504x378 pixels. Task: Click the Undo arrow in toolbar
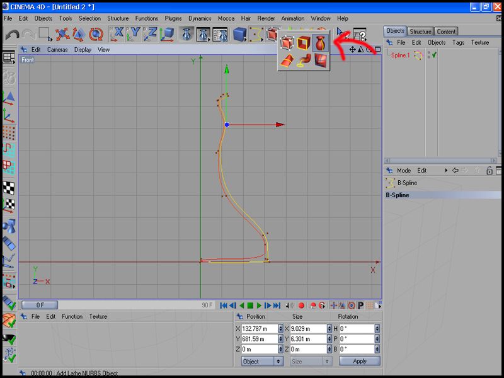pos(12,35)
